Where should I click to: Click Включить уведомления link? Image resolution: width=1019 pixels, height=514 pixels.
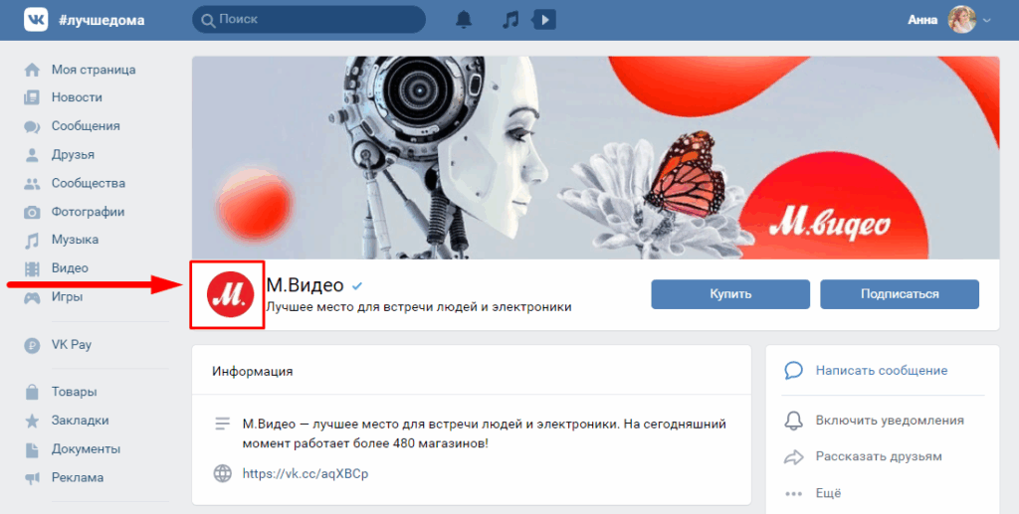point(890,421)
